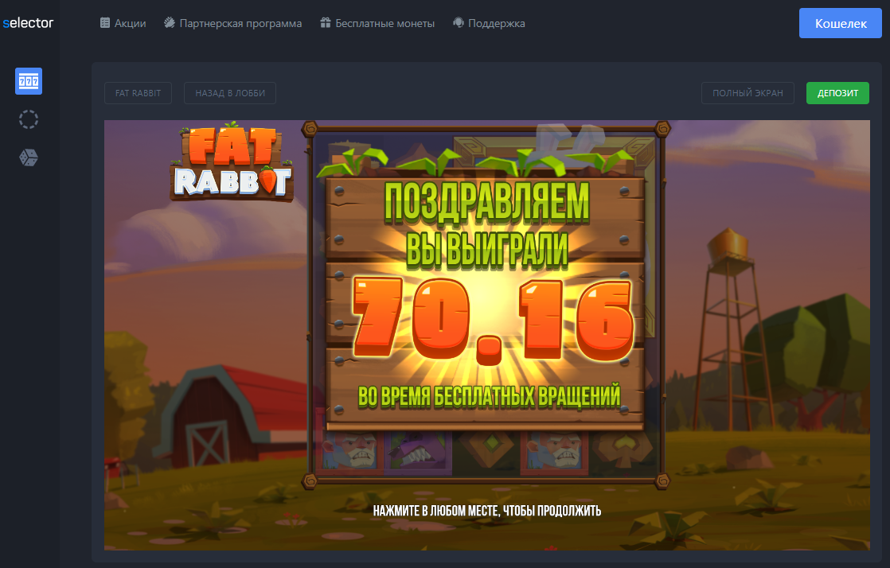This screenshot has width=890, height=568.
Task: Click the Поддержка headset icon
Action: [x=458, y=23]
